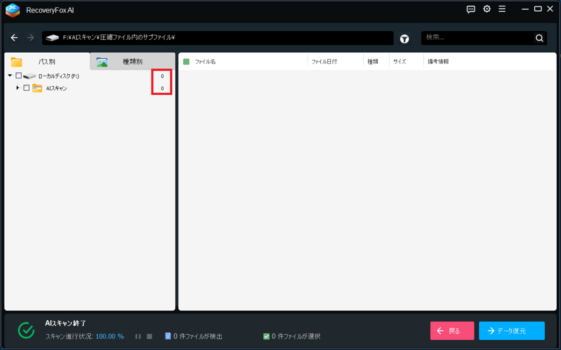This screenshot has width=561, height=350.
Task: Switch to the 種類別 tab
Action: click(x=133, y=62)
